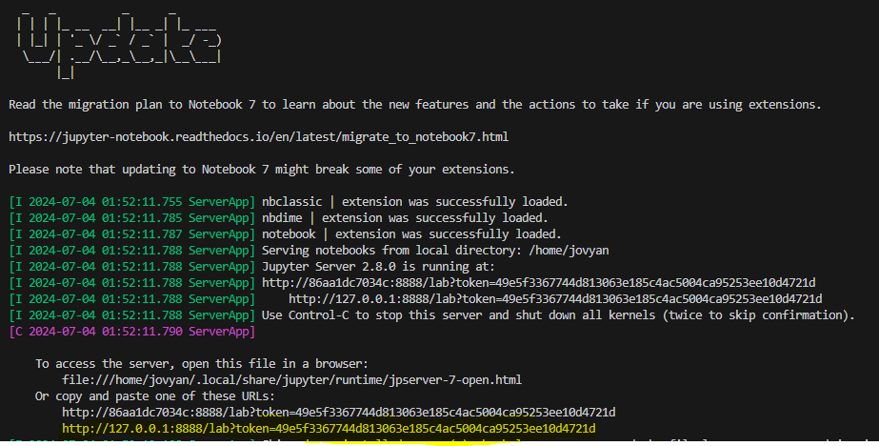Click the "Serving notebooks from local directory" text
This screenshot has height=446, width=879.
(388, 250)
